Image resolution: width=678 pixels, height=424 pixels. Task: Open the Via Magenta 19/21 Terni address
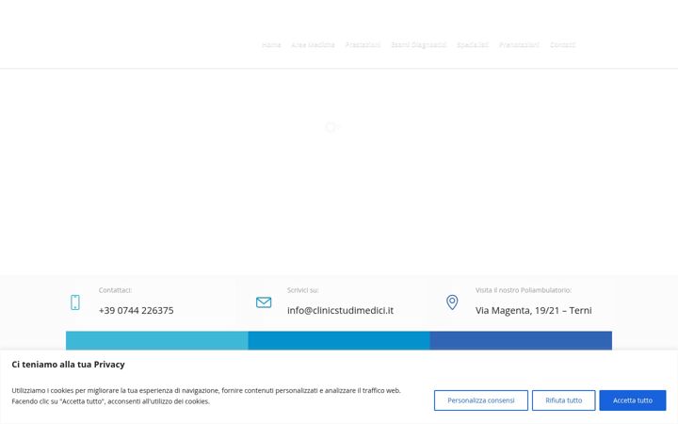tap(534, 310)
